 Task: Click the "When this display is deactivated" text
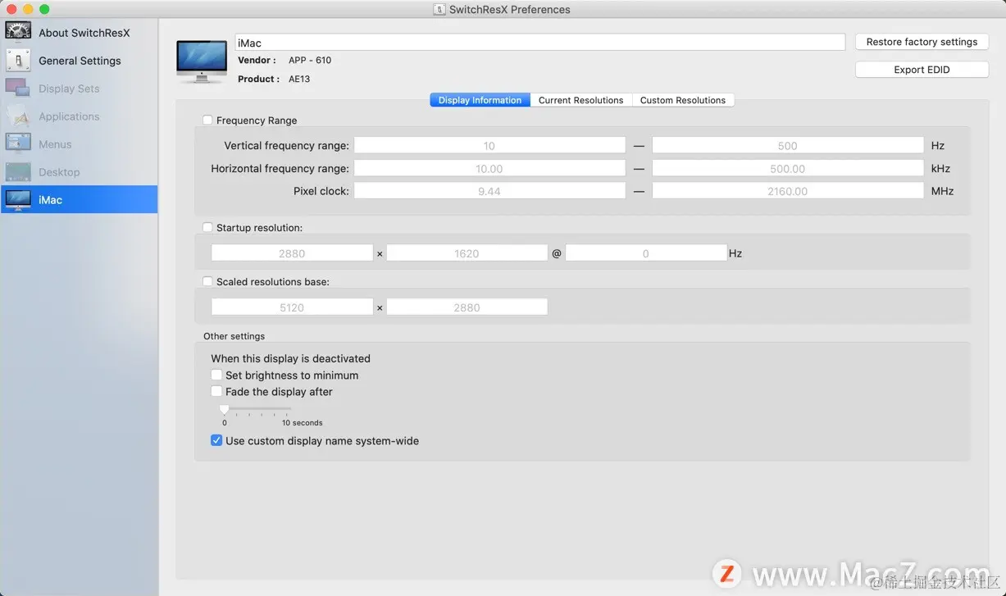point(290,358)
